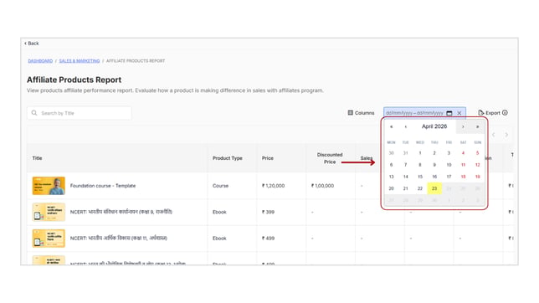Image resolution: width=539 pixels, height=303 pixels.
Task: Jump to next year in calendar (double right arrow)
Action: tap(477, 127)
